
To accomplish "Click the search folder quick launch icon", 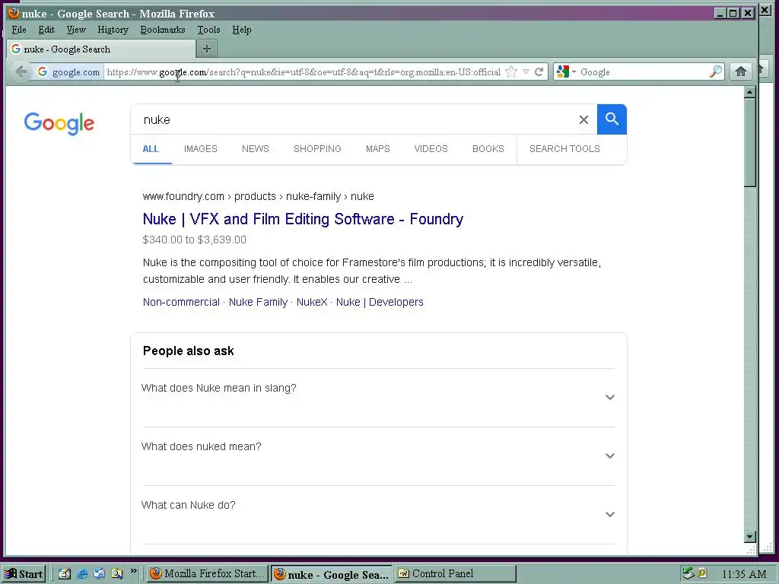I will point(116,573).
